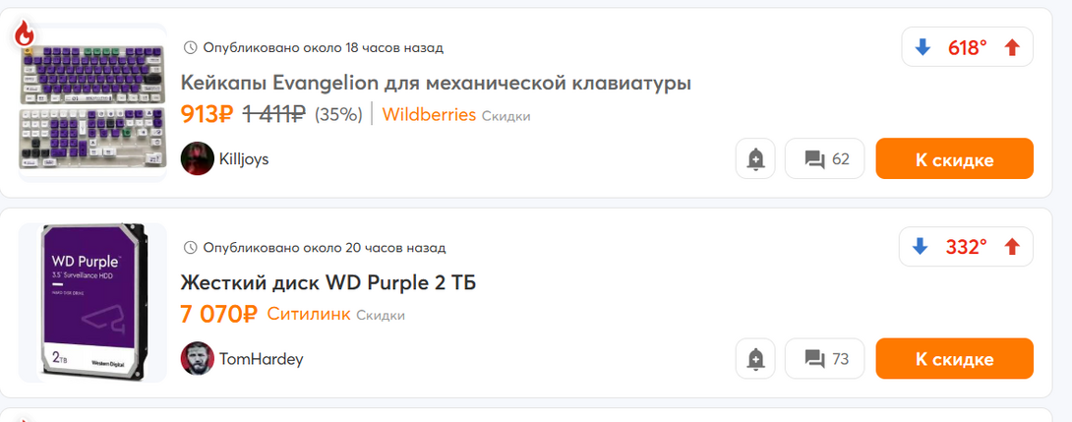Downvote the WD Purple hard drive deal

922,247
